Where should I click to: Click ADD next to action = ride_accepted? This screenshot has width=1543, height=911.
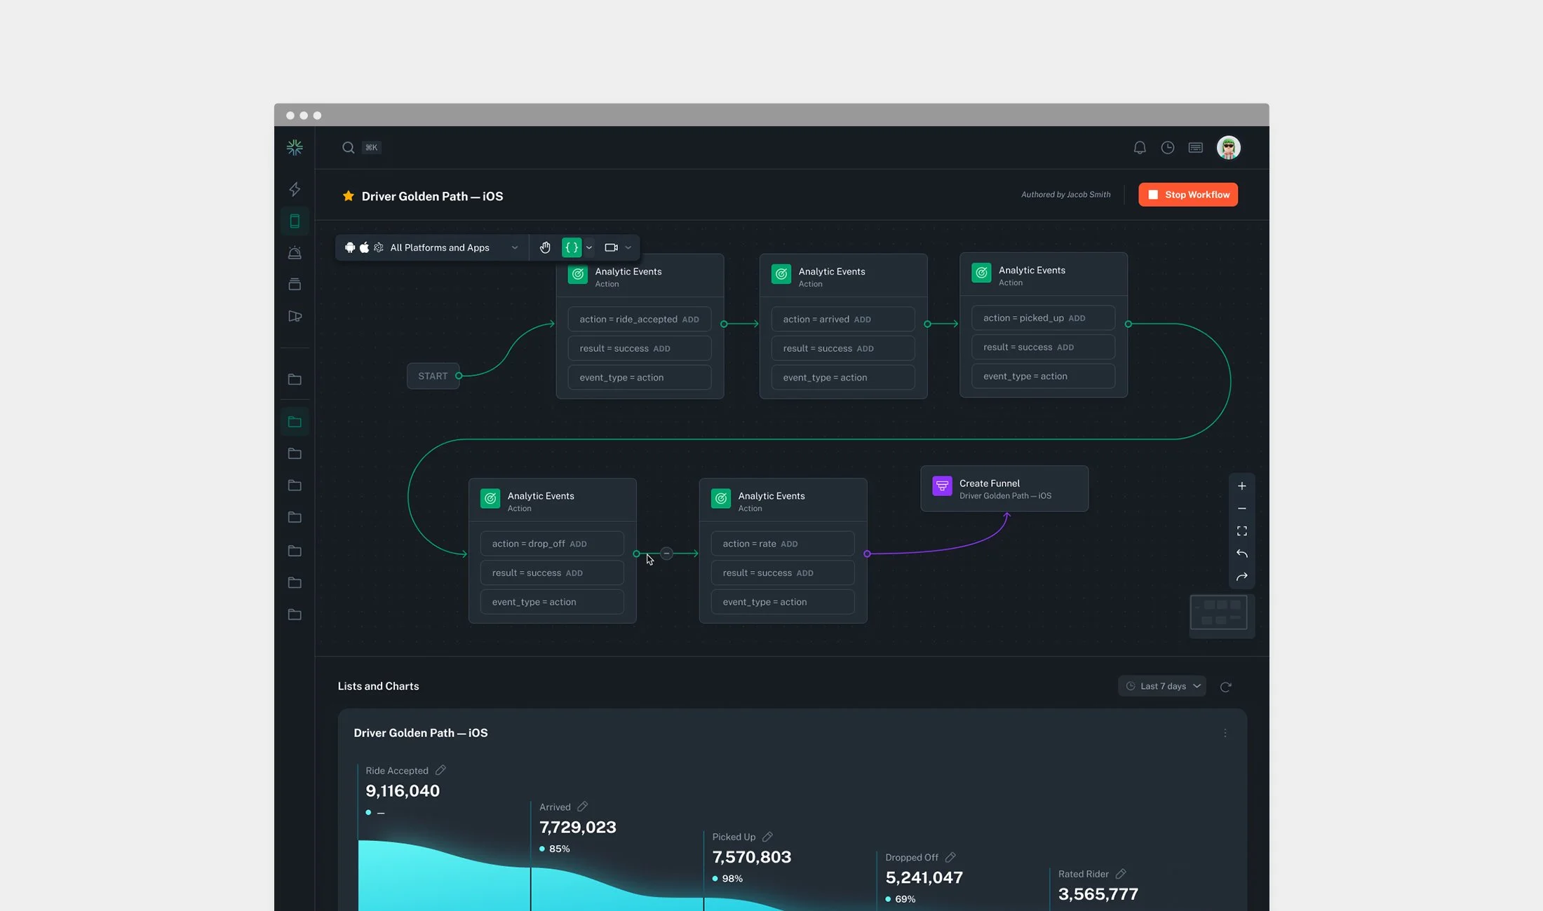click(x=690, y=320)
